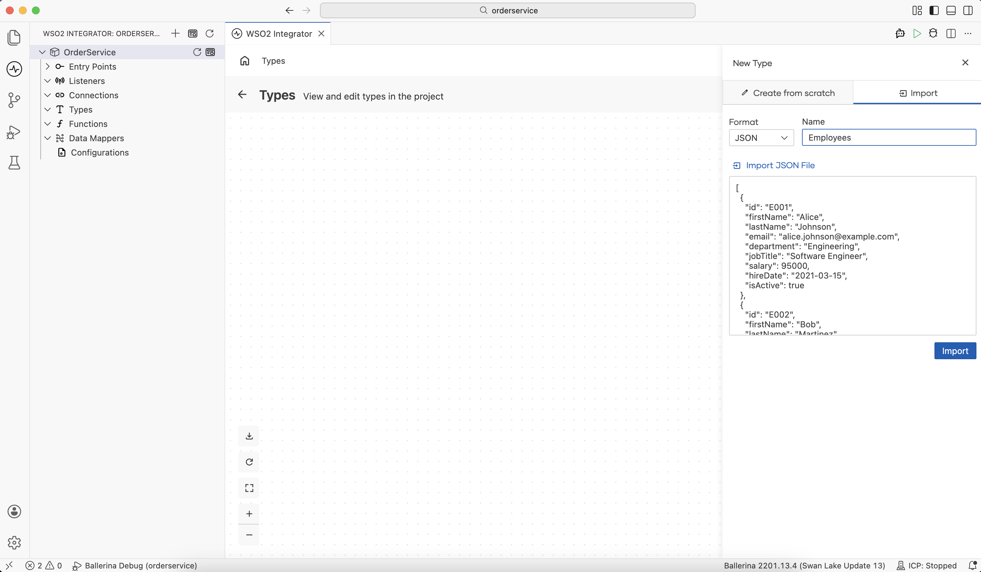Open the AI copilot robot icon
Viewport: 981px width, 572px height.
[x=900, y=34]
